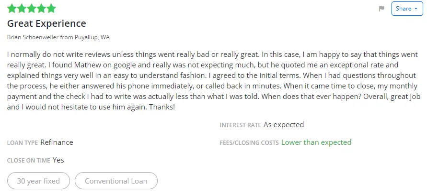Viewport: 427px width, 196px height.
Task: Click the "Refinance" loan type value
Action: (57, 142)
